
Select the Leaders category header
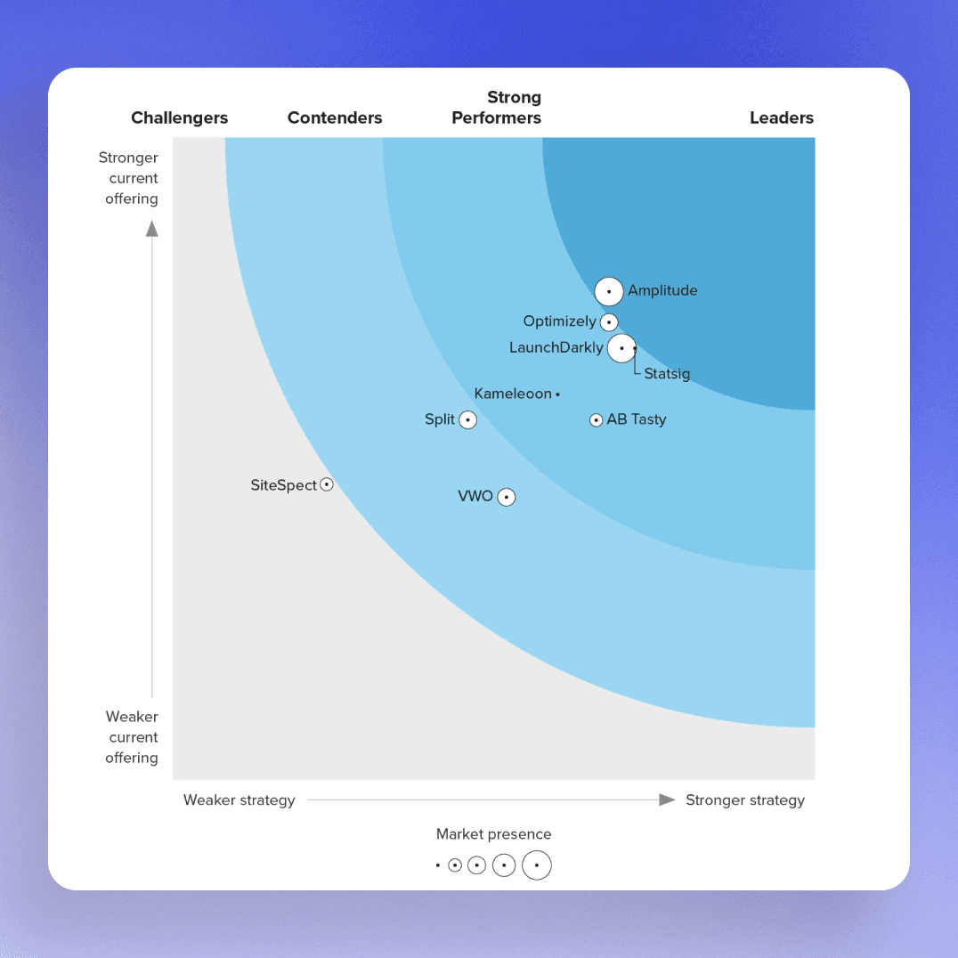(781, 118)
